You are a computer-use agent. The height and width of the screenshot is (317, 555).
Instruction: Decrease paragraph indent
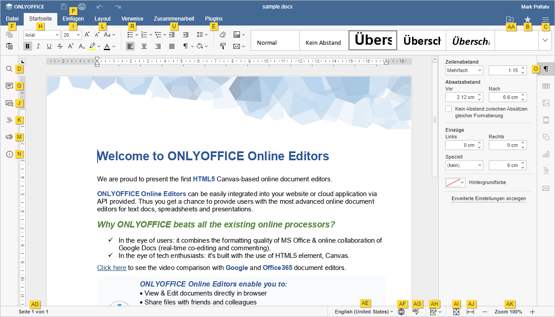172,34
